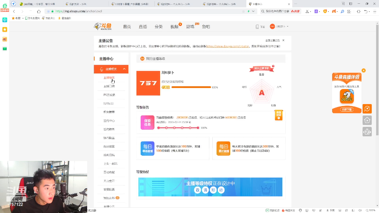Open 视频 in Douyu navigation
Viewport: 379px width, 213px height.
click(174, 27)
